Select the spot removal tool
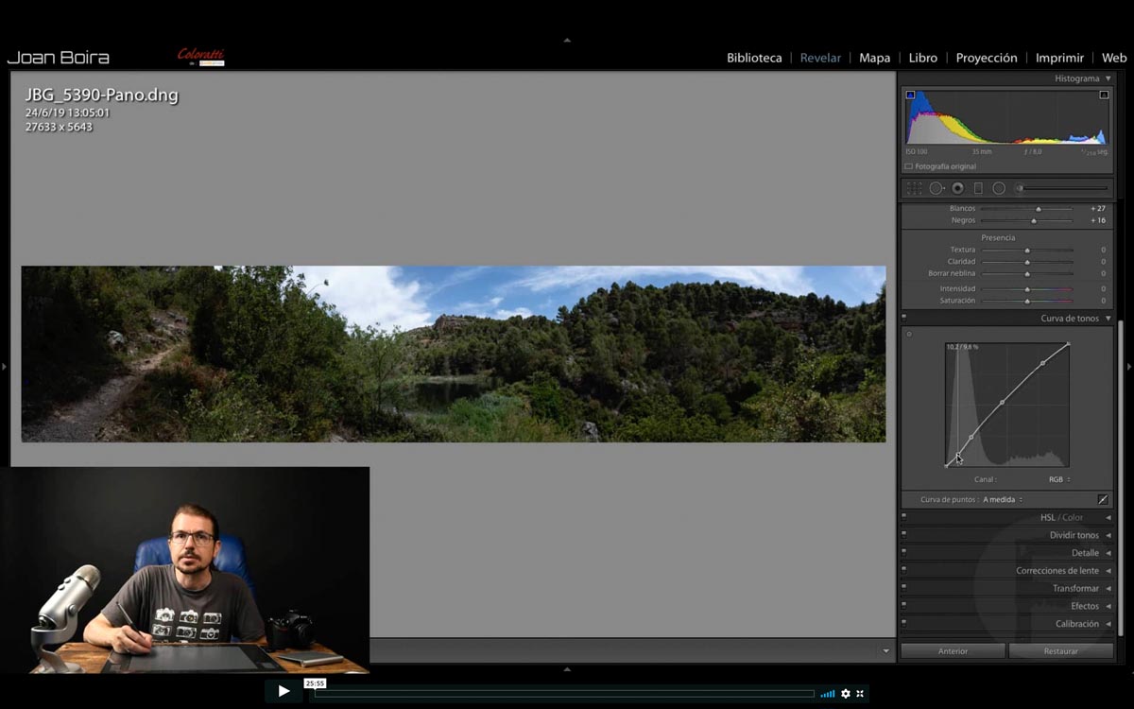The width and height of the screenshot is (1134, 709). 936,188
